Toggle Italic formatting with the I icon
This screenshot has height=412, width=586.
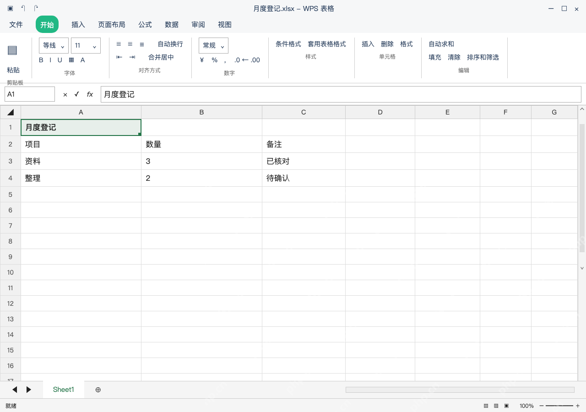(x=50, y=60)
